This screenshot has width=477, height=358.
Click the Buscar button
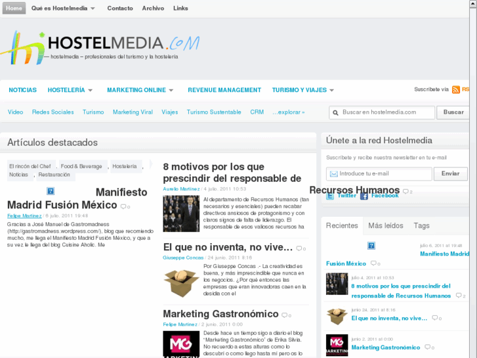pyautogui.click(x=453, y=112)
